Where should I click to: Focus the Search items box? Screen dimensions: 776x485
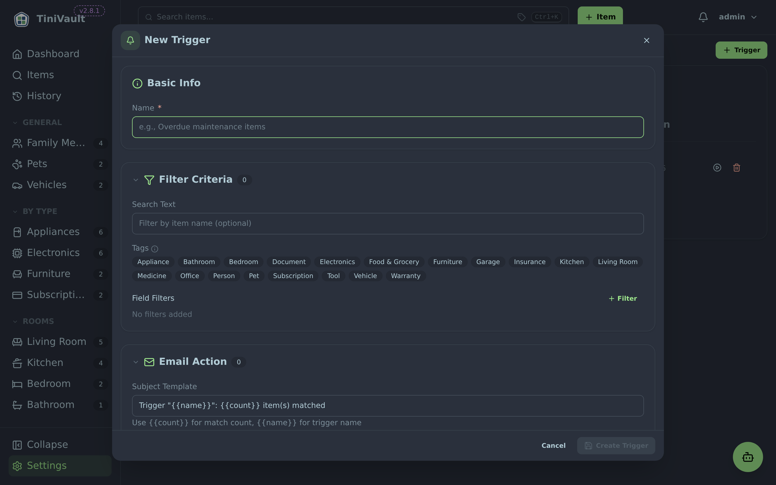tap(353, 17)
